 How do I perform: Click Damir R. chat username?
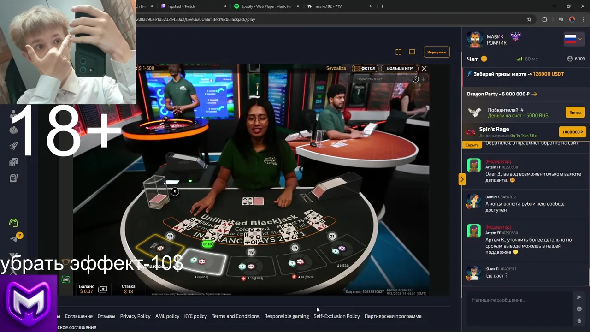492,197
